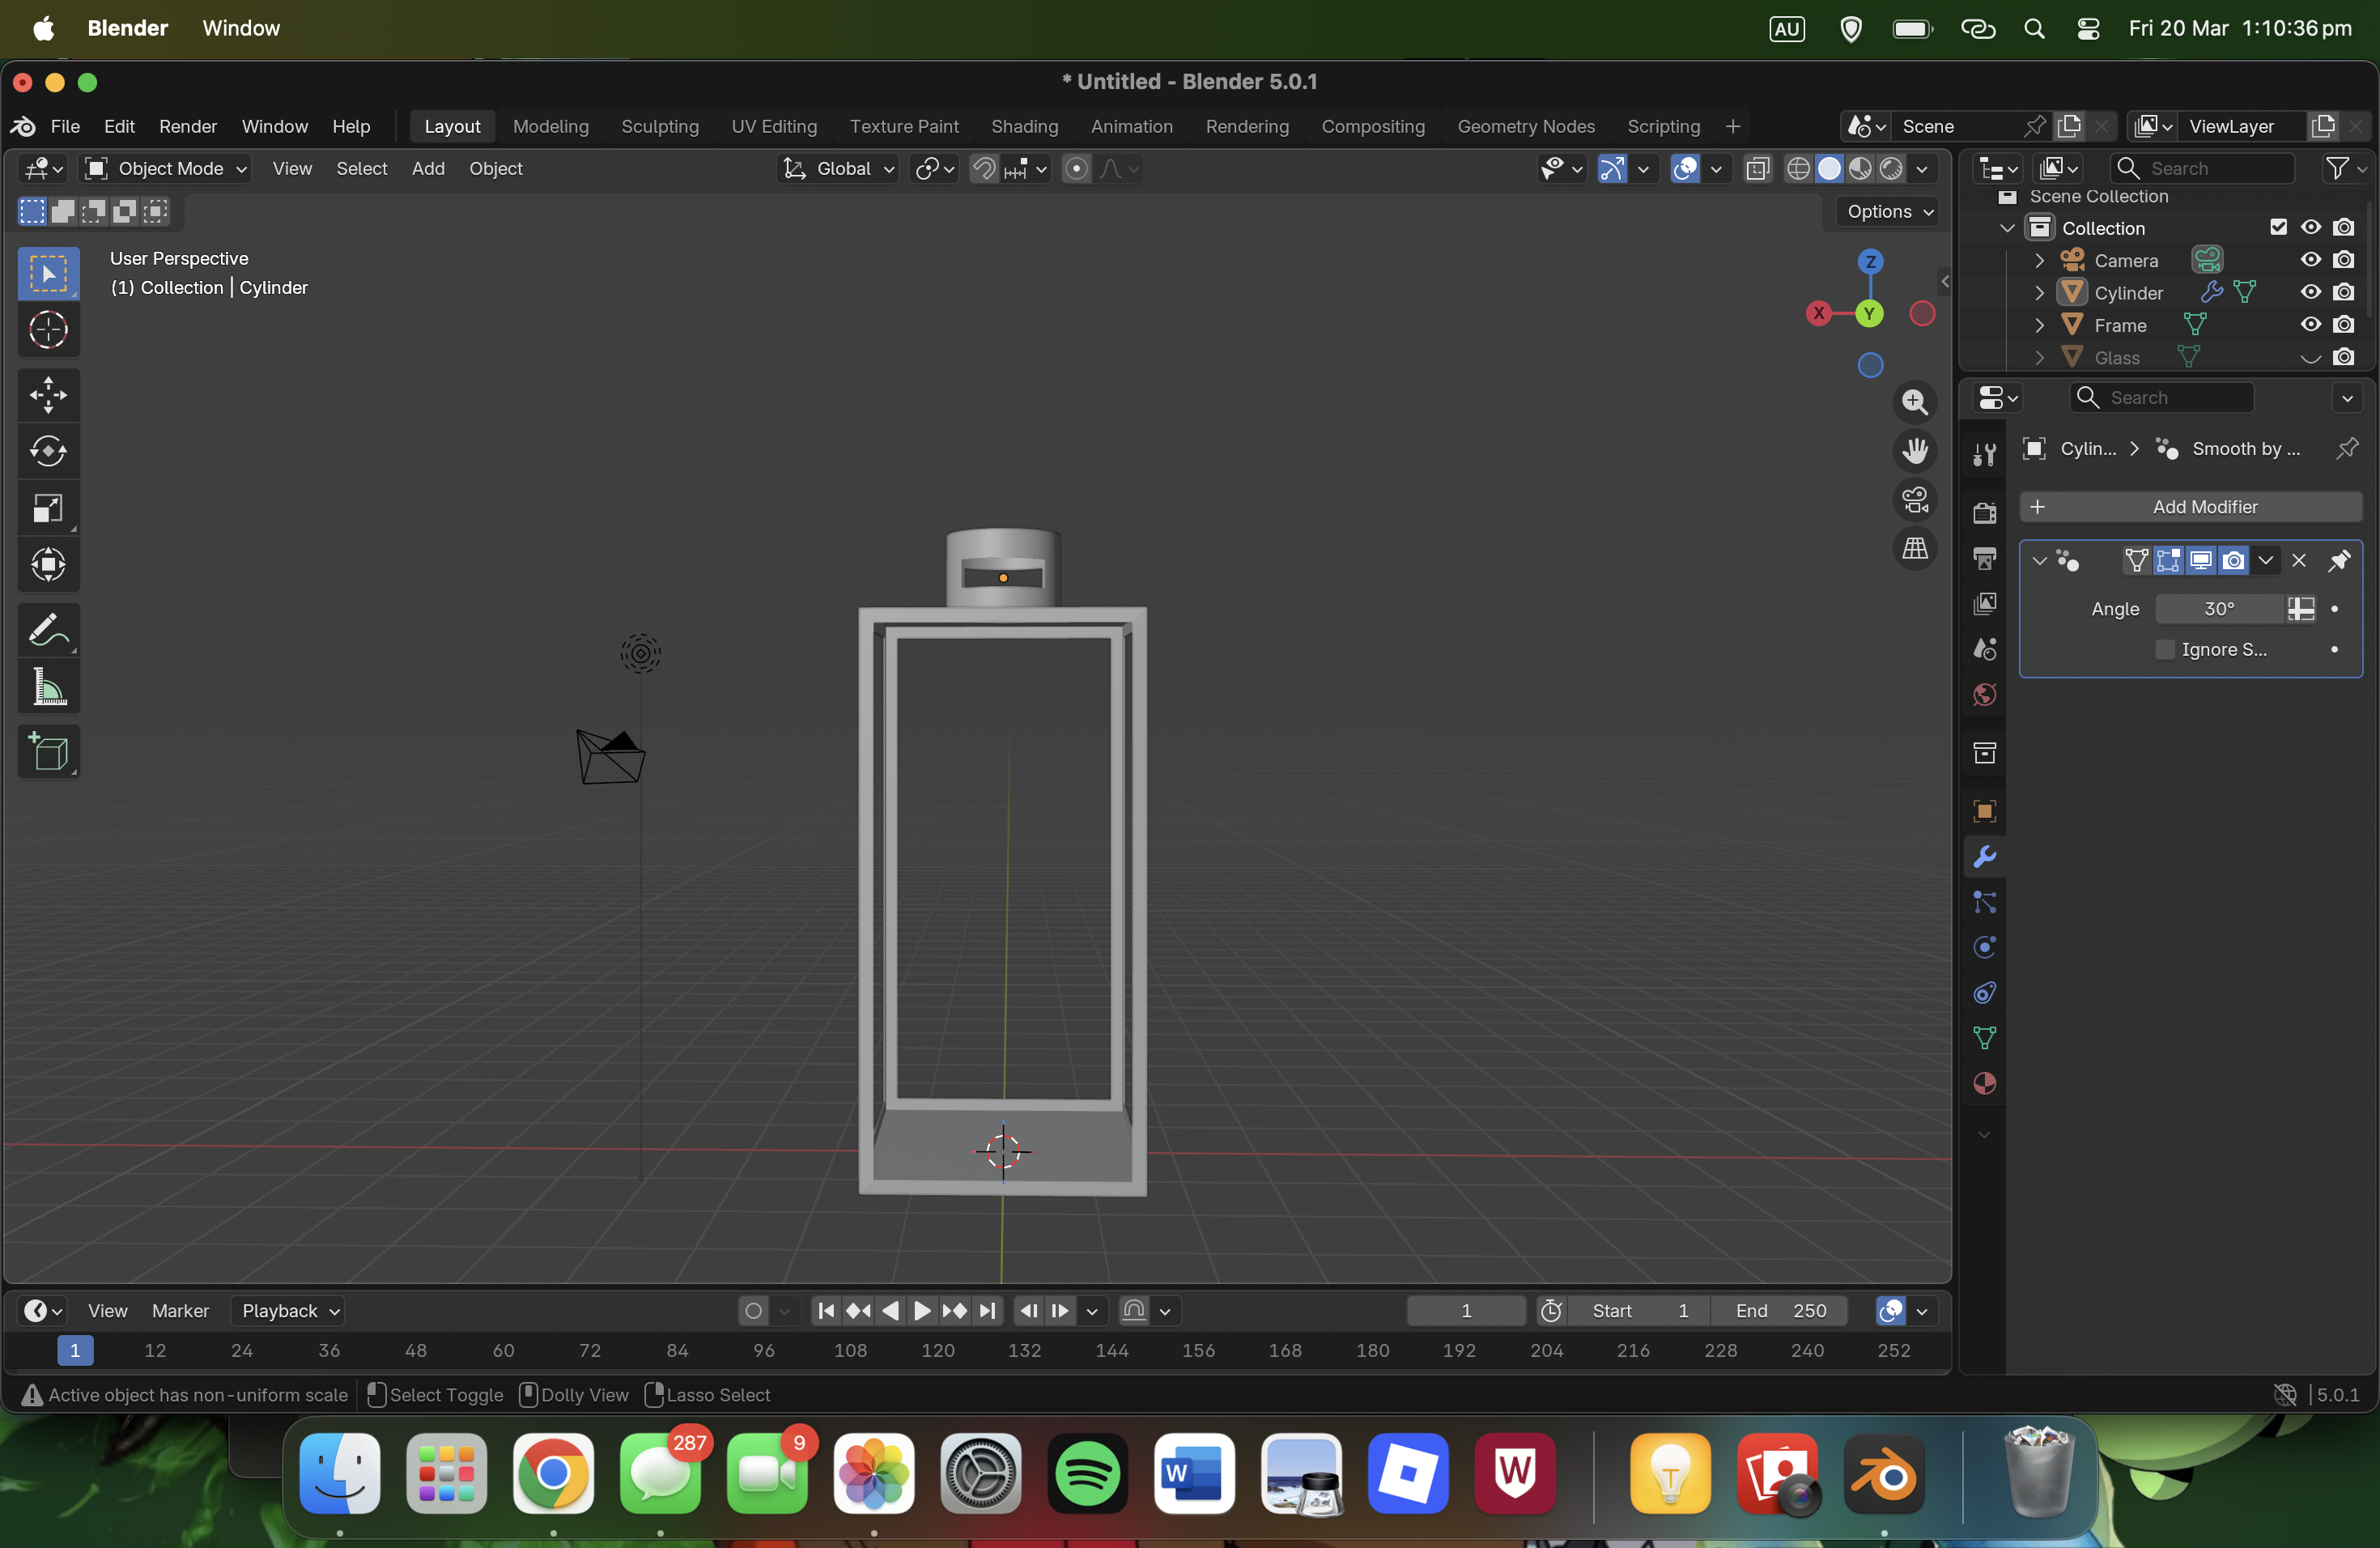This screenshot has height=1548, width=2380.
Task: Select the Move tool in toolbar
Action: [x=48, y=395]
